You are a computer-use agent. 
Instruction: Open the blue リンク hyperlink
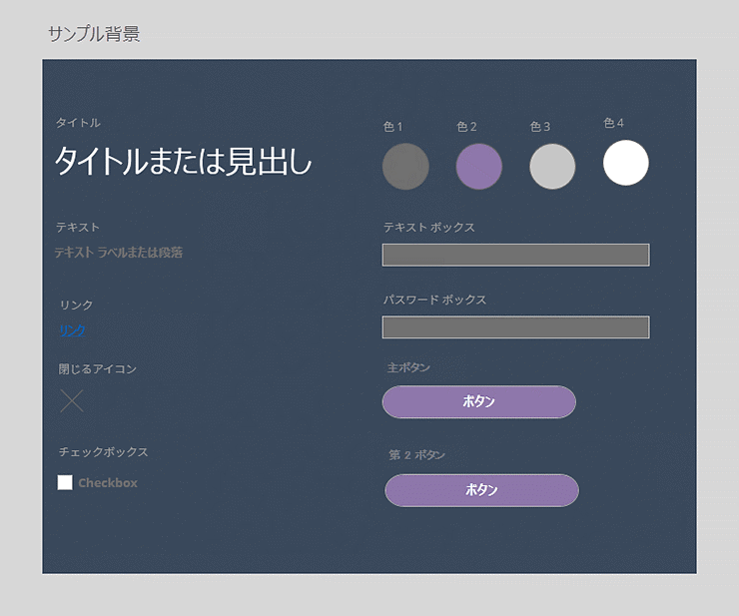(72, 330)
